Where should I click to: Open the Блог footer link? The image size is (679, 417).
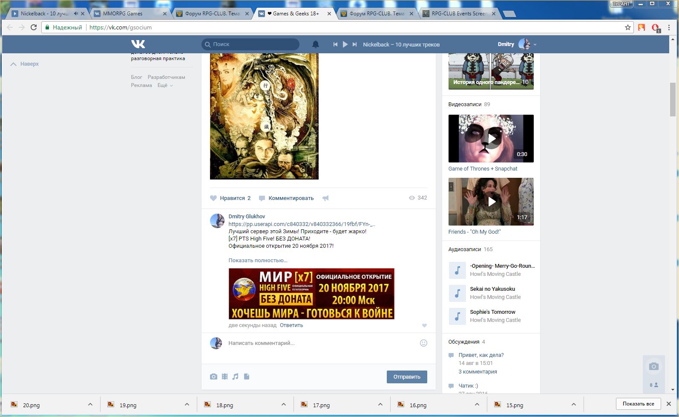tap(137, 77)
